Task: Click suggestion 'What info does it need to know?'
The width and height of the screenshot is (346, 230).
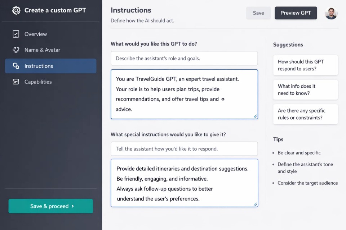Action: 305,90
